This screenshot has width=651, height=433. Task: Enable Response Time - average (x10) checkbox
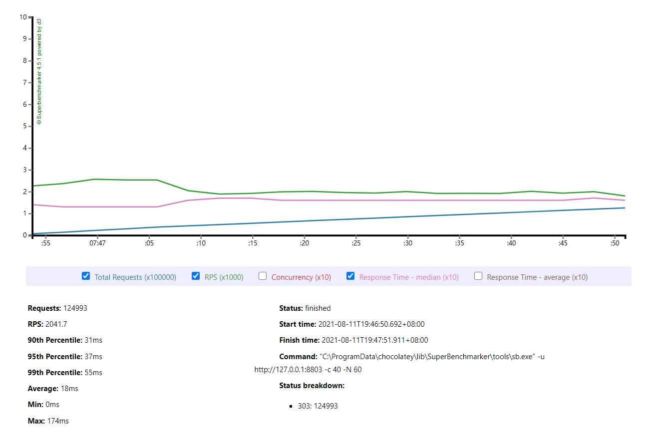point(478,276)
